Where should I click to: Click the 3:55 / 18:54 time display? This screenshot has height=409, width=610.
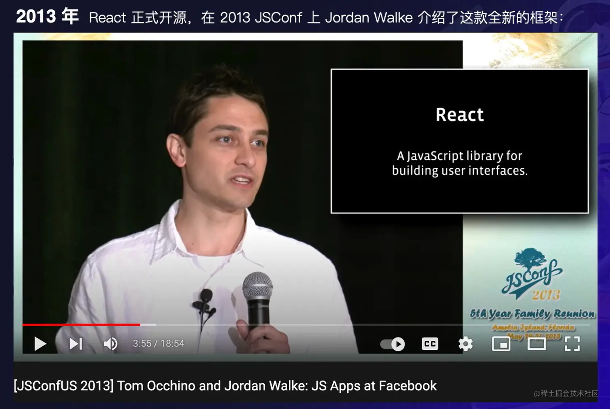point(159,344)
